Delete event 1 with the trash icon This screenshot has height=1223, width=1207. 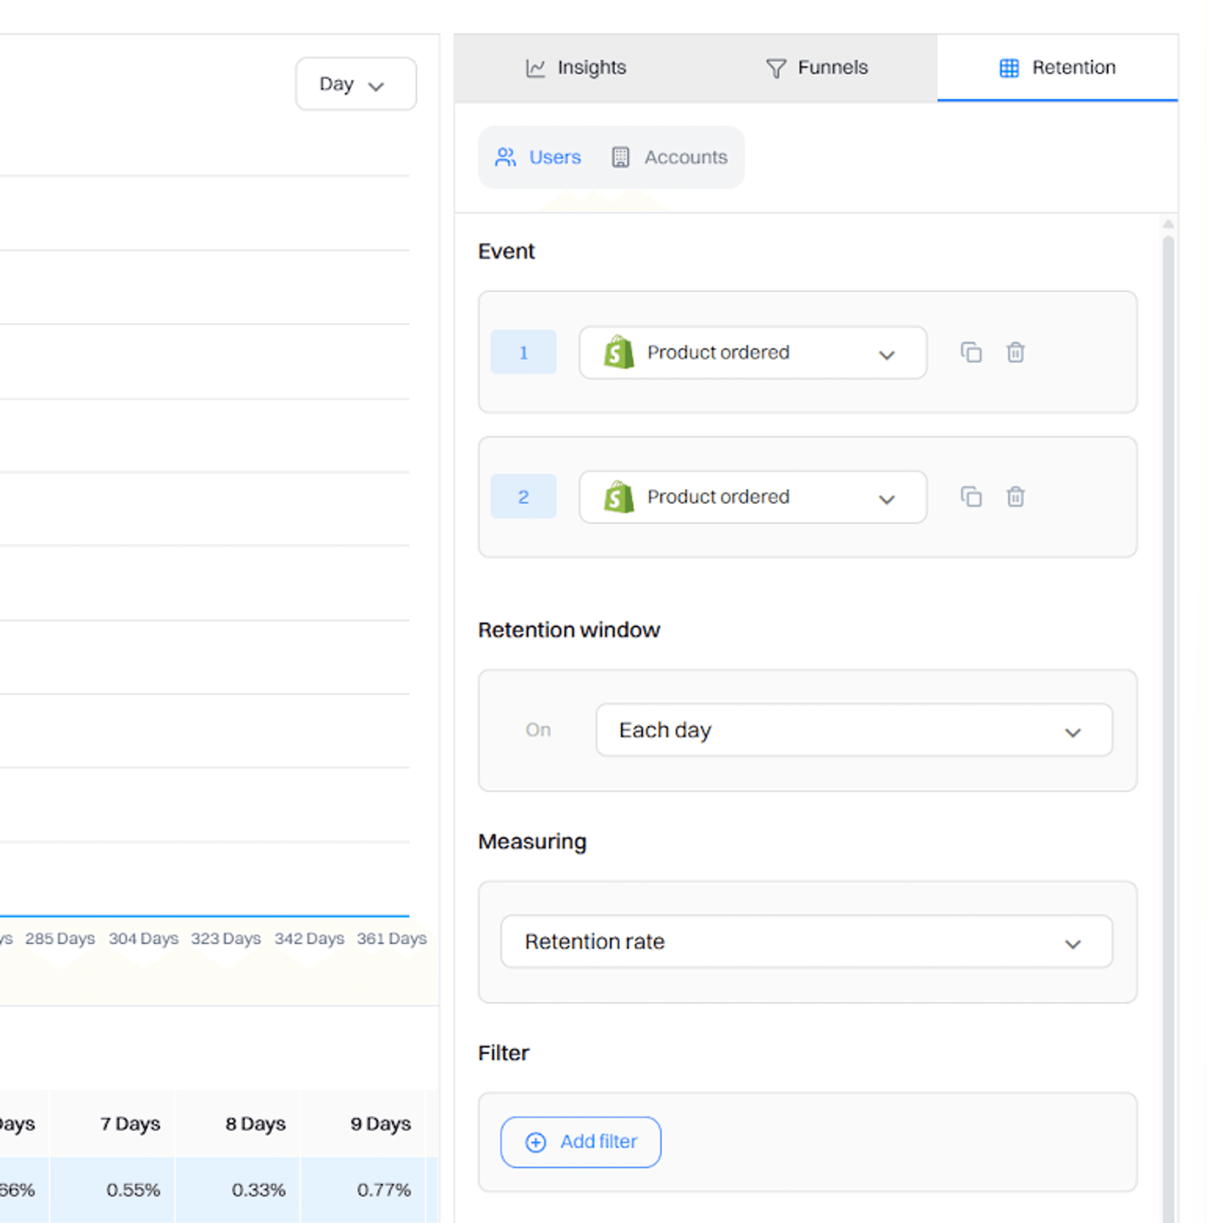click(1015, 352)
